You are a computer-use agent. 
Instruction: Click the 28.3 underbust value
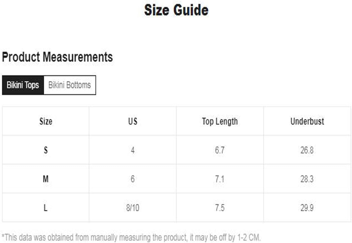click(307, 179)
